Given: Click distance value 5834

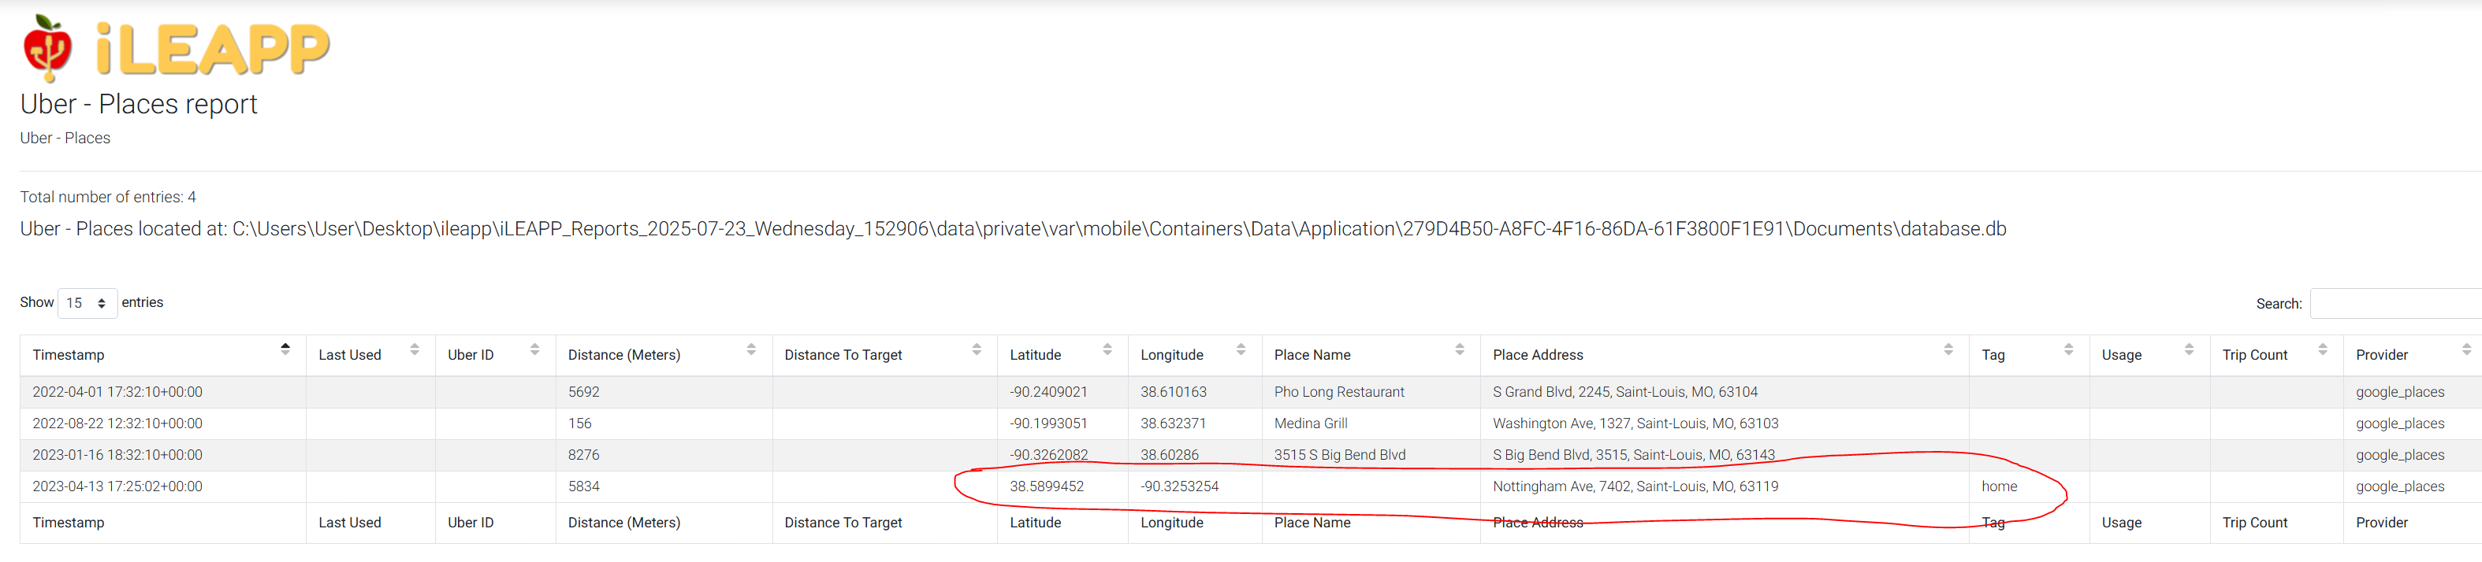Looking at the screenshot, I should pyautogui.click(x=584, y=487).
